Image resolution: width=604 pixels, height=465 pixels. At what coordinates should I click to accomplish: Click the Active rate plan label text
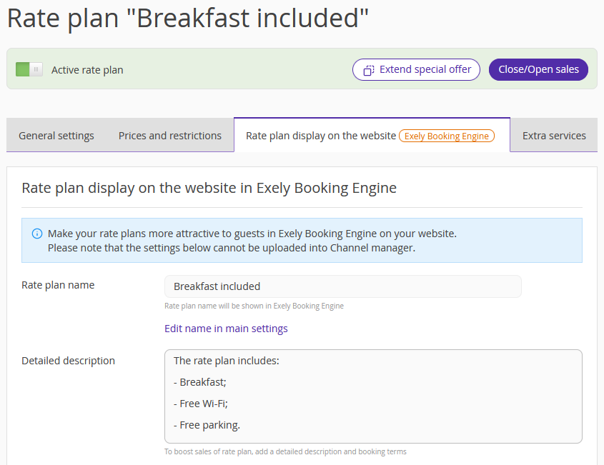pos(87,70)
